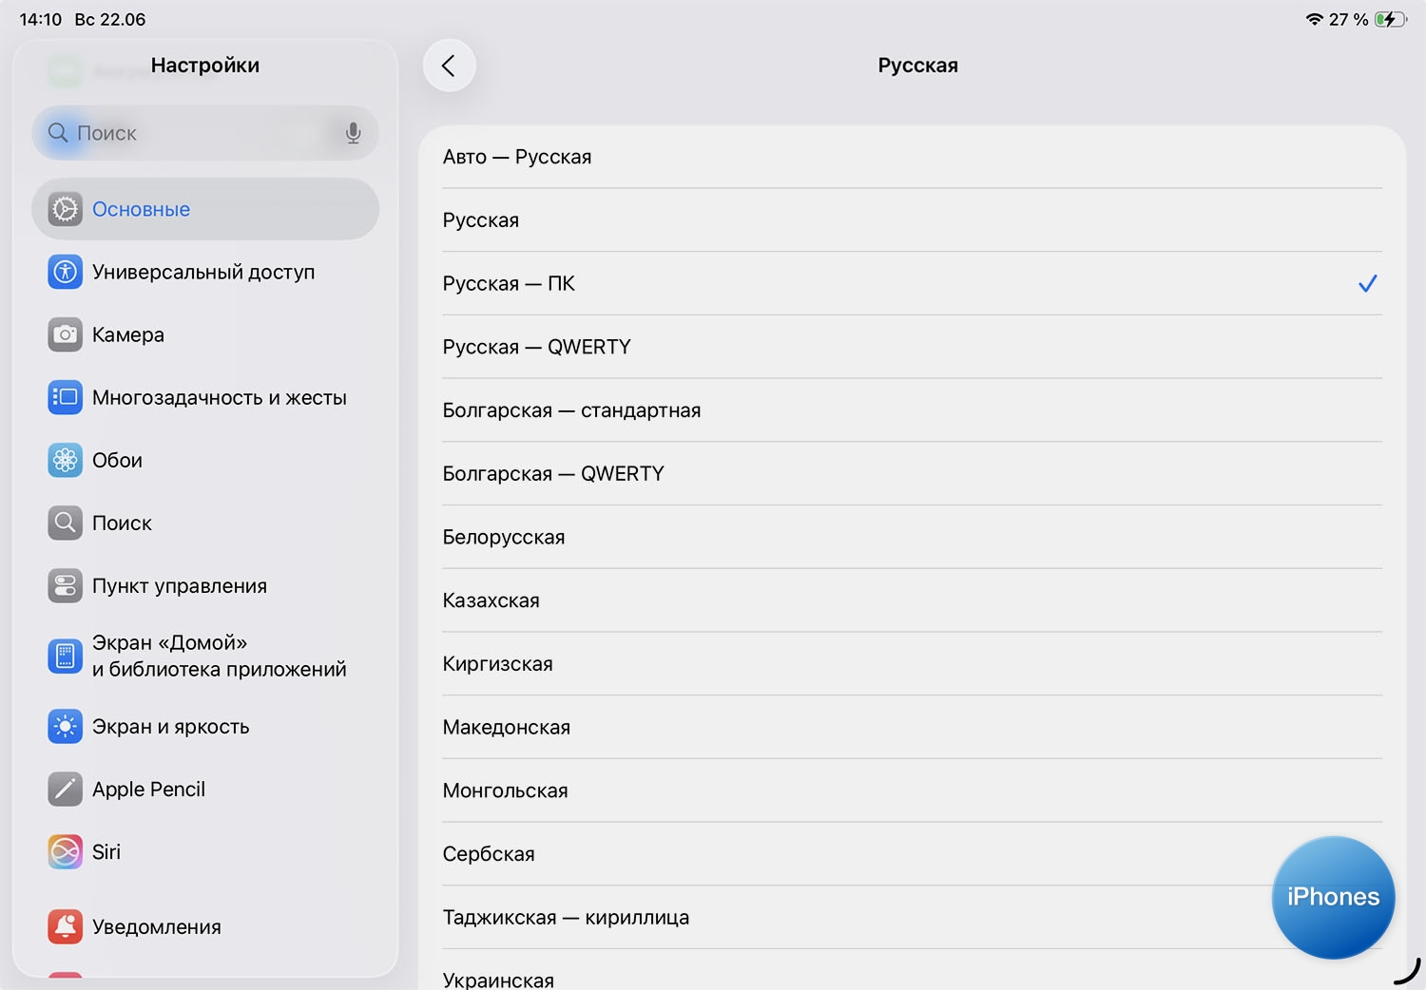Select the Русская — ПК checkmark

click(1367, 283)
